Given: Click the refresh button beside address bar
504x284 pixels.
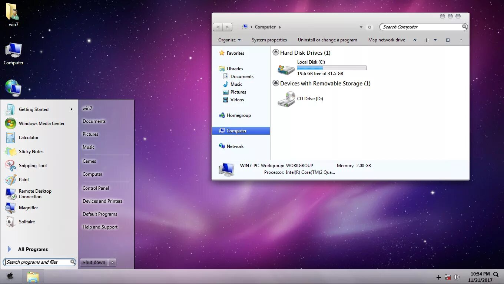Looking at the screenshot, I should tap(369, 27).
